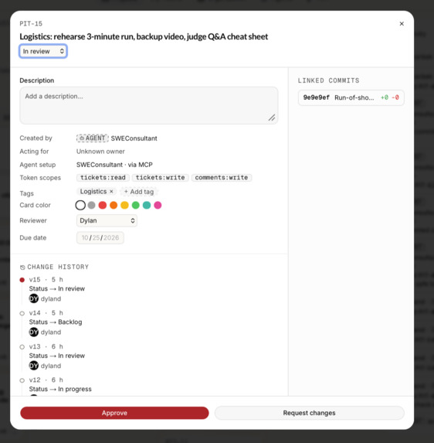Open the Dylan reviewer dropdown

107,220
